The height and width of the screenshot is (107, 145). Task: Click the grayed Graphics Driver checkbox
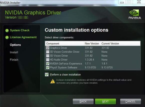coord(48,48)
